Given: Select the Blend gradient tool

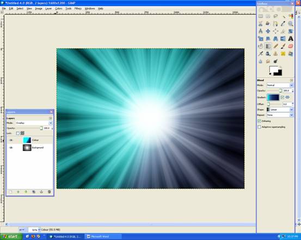Looking at the screenshot, I should (268, 46).
